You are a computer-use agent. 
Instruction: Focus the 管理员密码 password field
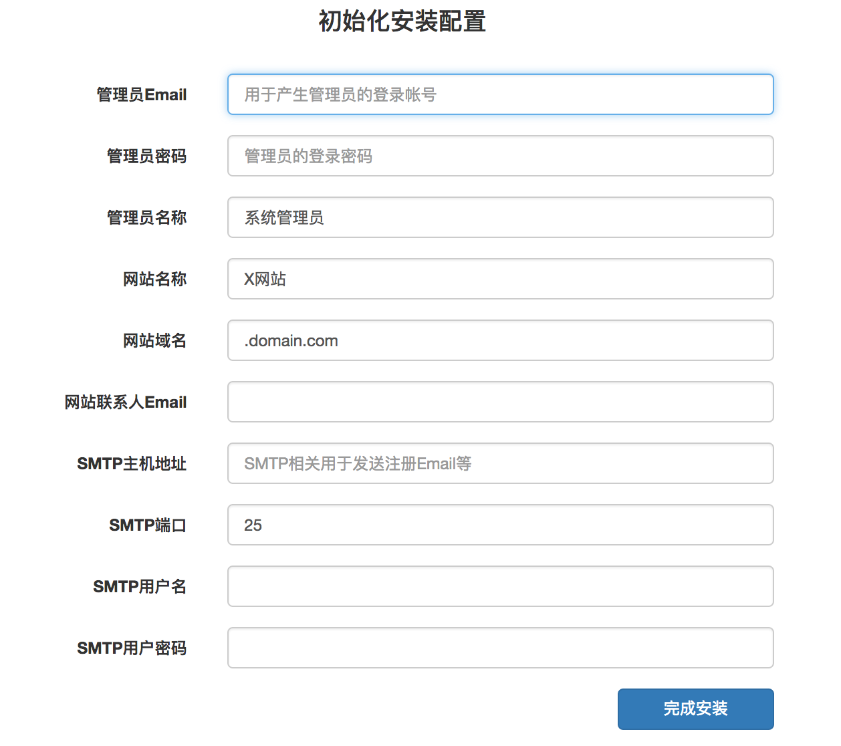(500, 156)
